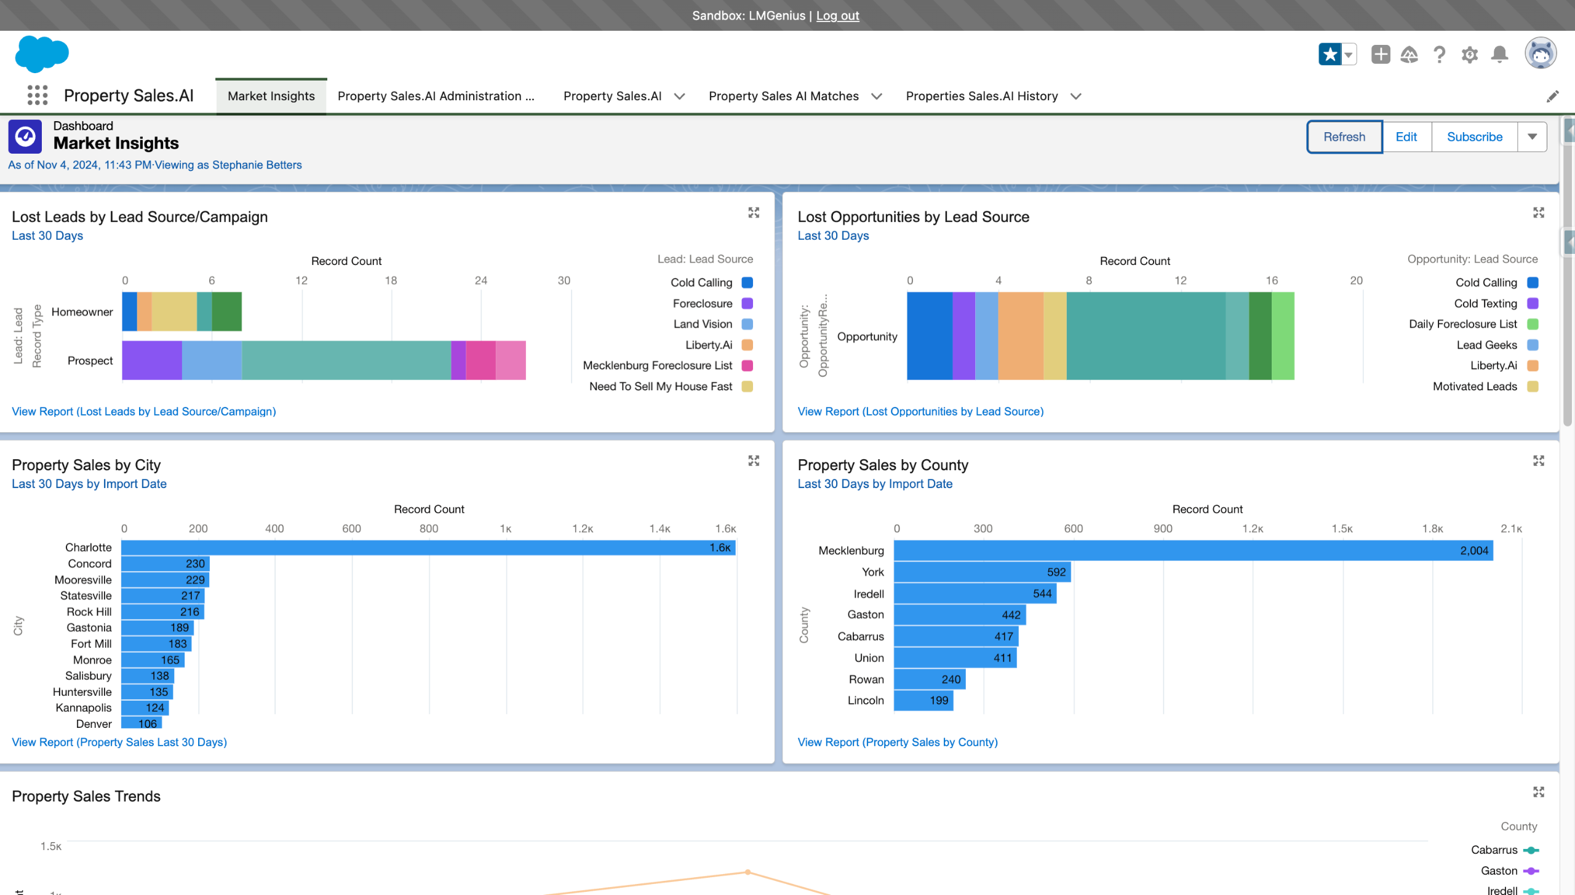Expand Properties Sales.AI History tab menu
Image resolution: width=1575 pixels, height=895 pixels.
click(1076, 97)
